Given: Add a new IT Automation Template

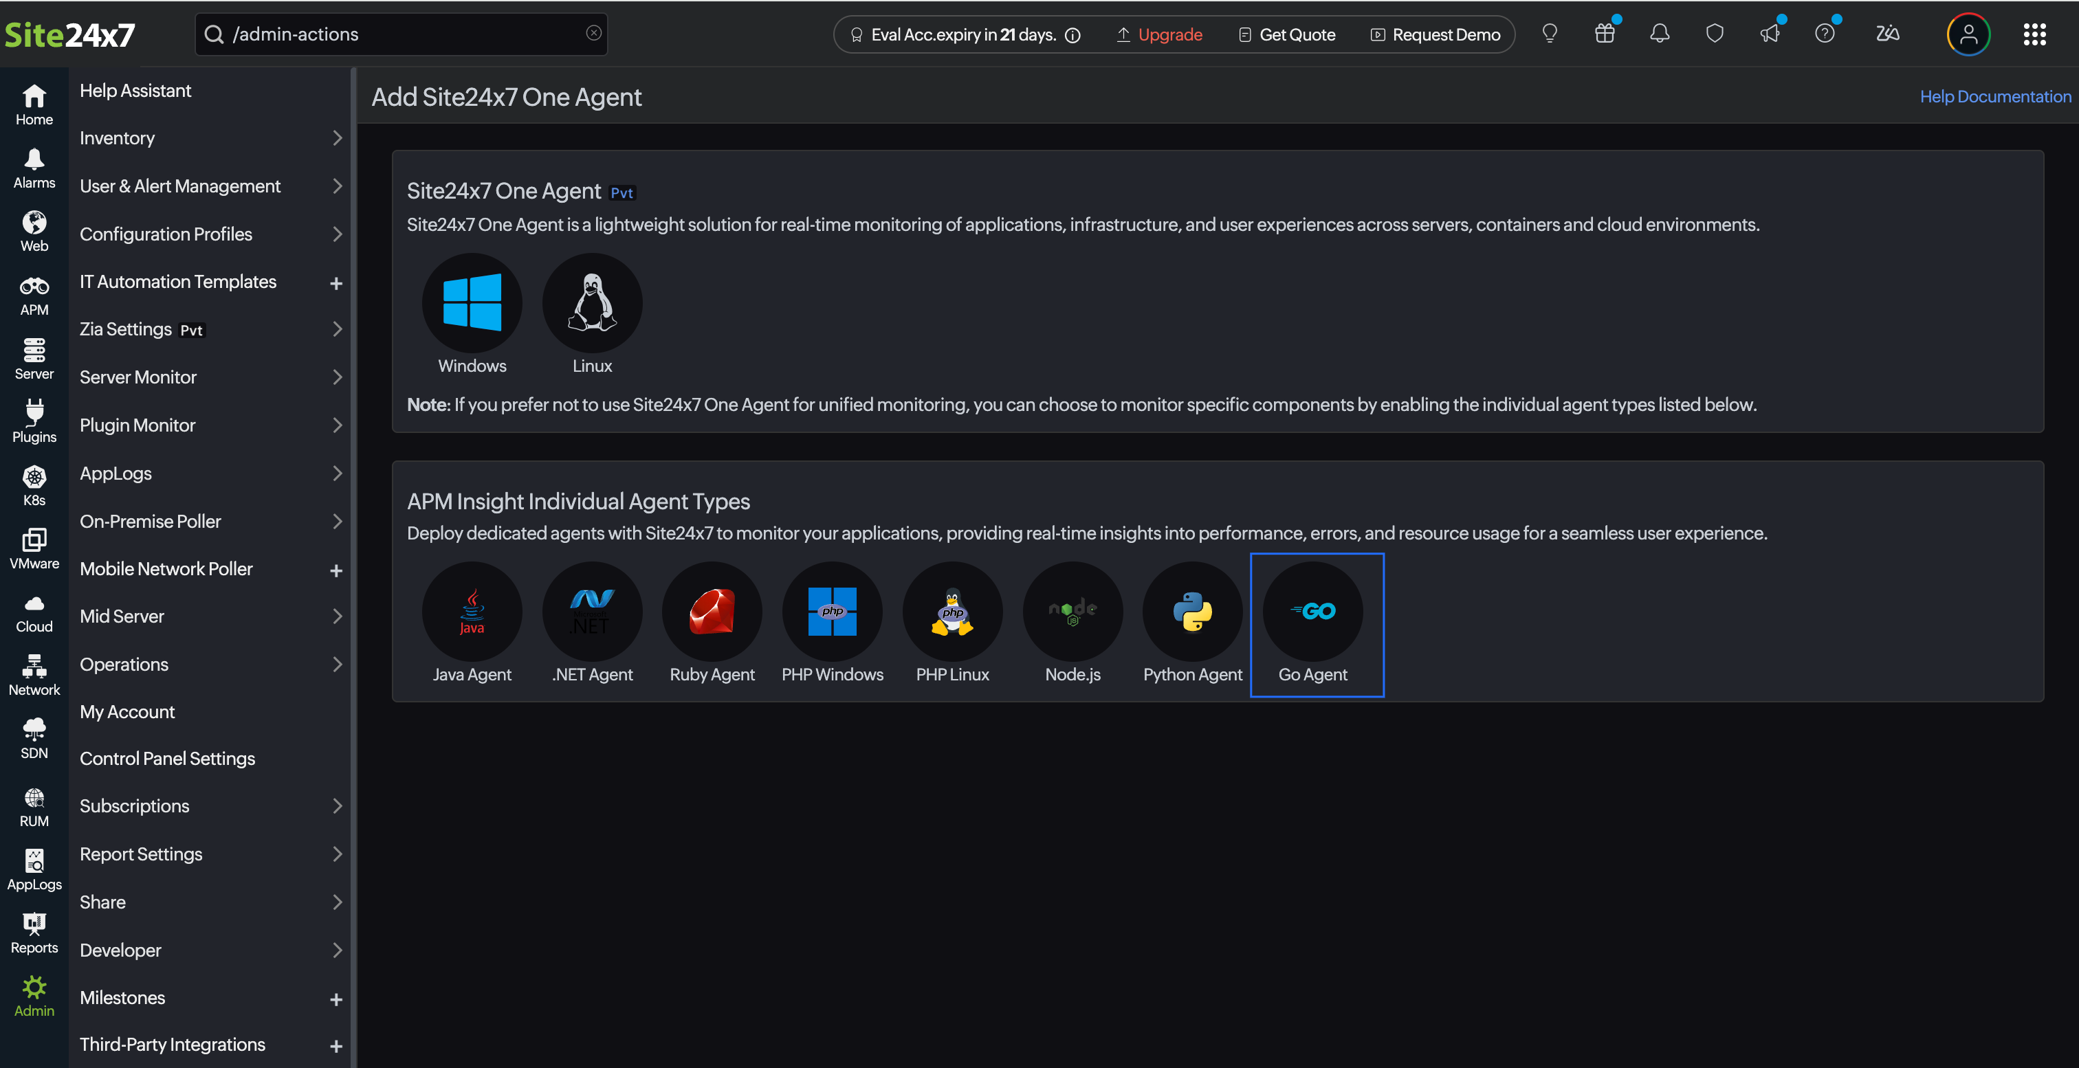Looking at the screenshot, I should (x=335, y=283).
